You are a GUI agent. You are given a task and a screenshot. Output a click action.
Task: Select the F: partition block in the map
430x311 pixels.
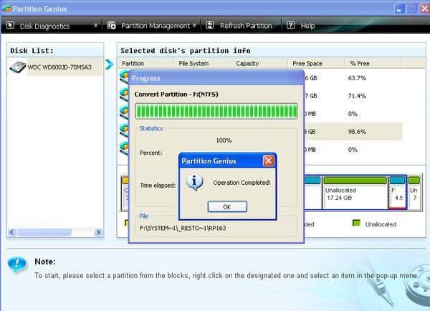[x=398, y=193]
